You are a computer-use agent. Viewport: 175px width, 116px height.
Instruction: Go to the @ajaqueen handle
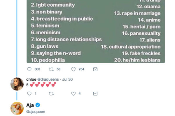[36, 111]
